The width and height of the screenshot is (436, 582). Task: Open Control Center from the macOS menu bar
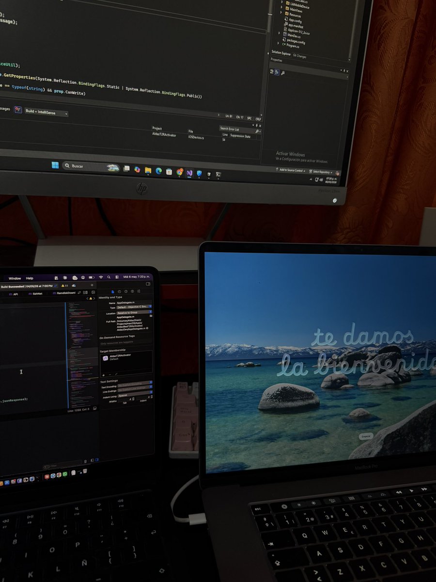coord(117,277)
